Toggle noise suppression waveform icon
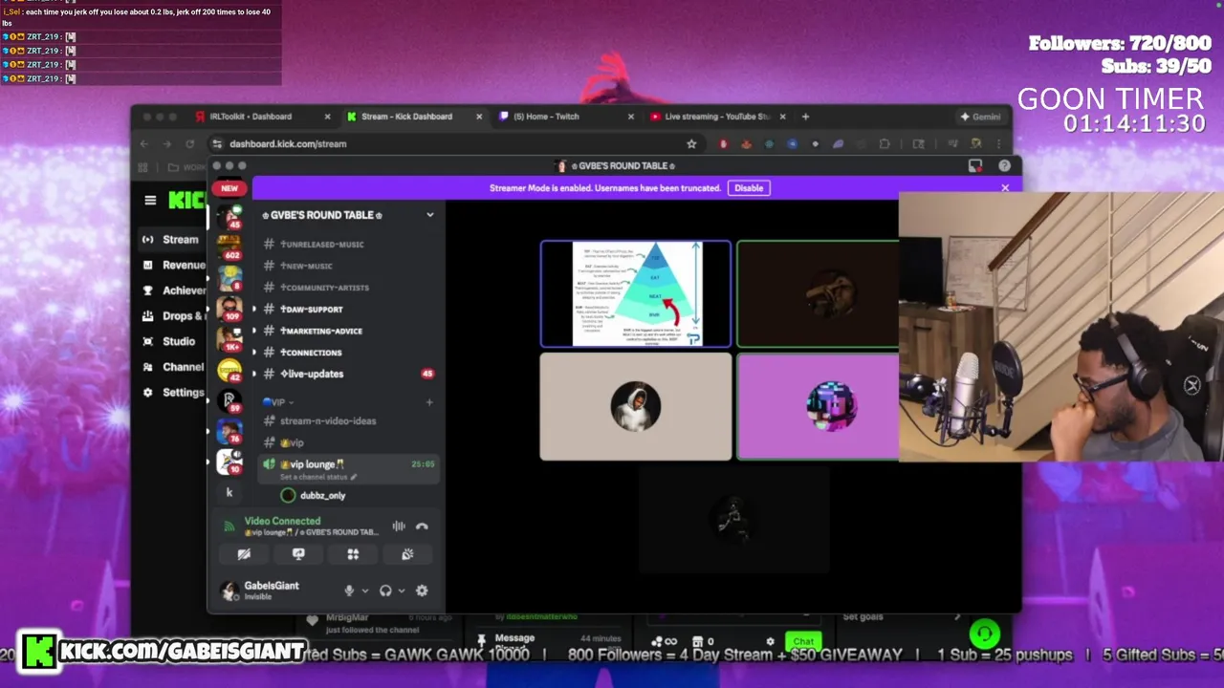 click(399, 527)
